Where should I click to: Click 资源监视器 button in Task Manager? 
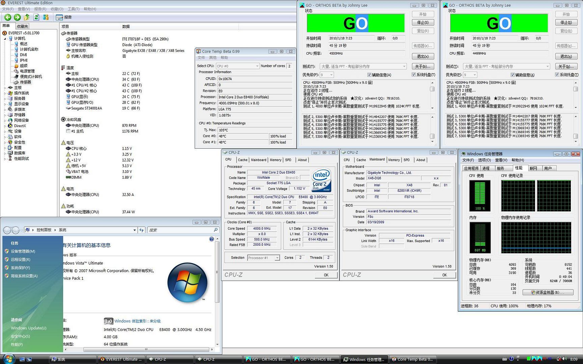(548, 292)
